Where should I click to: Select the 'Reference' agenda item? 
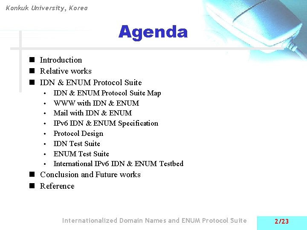[x=57, y=186]
